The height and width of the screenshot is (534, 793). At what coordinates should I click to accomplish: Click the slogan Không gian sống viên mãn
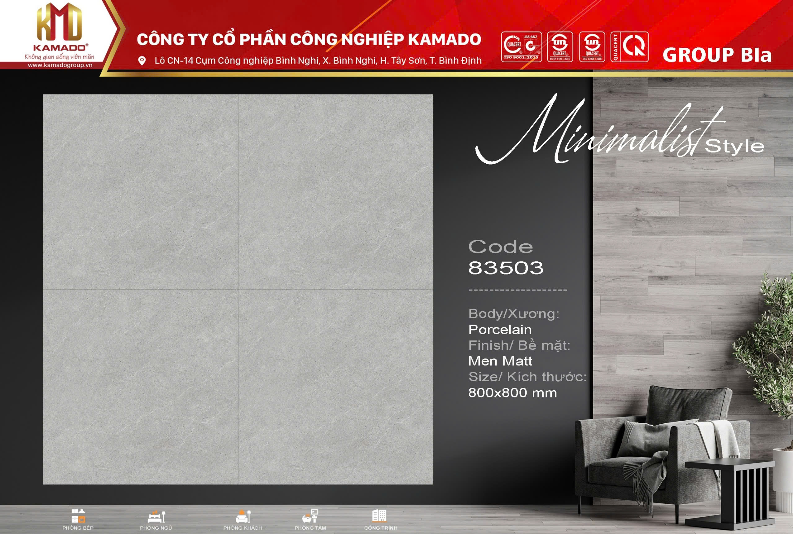point(59,57)
